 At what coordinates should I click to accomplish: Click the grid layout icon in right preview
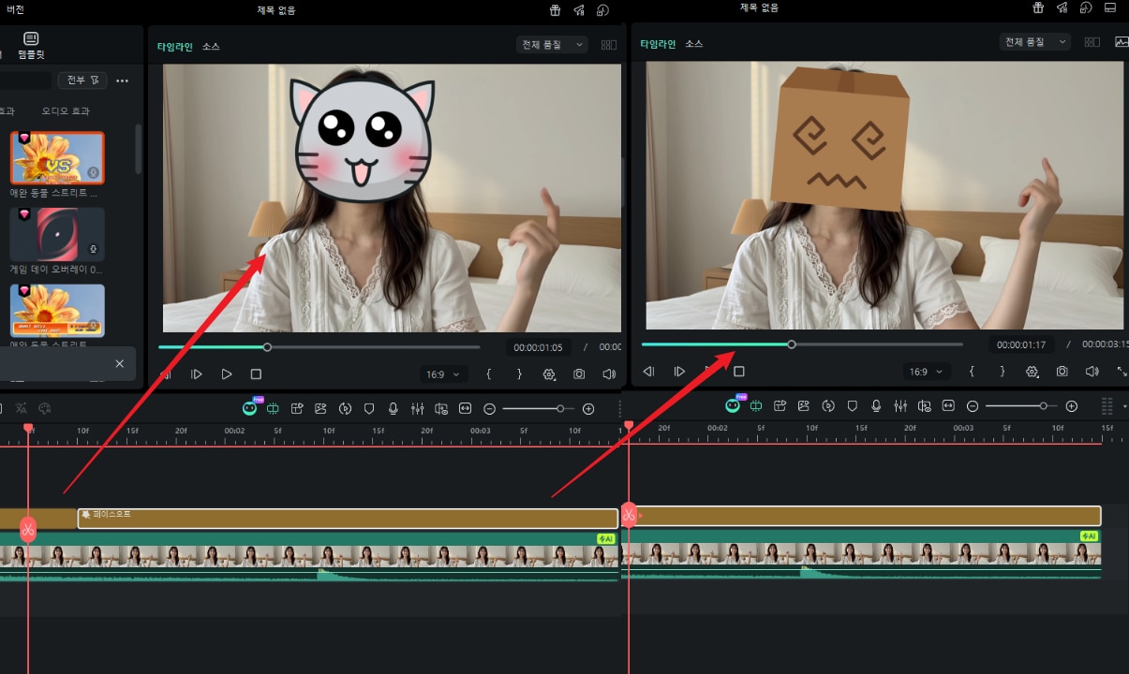1092,42
